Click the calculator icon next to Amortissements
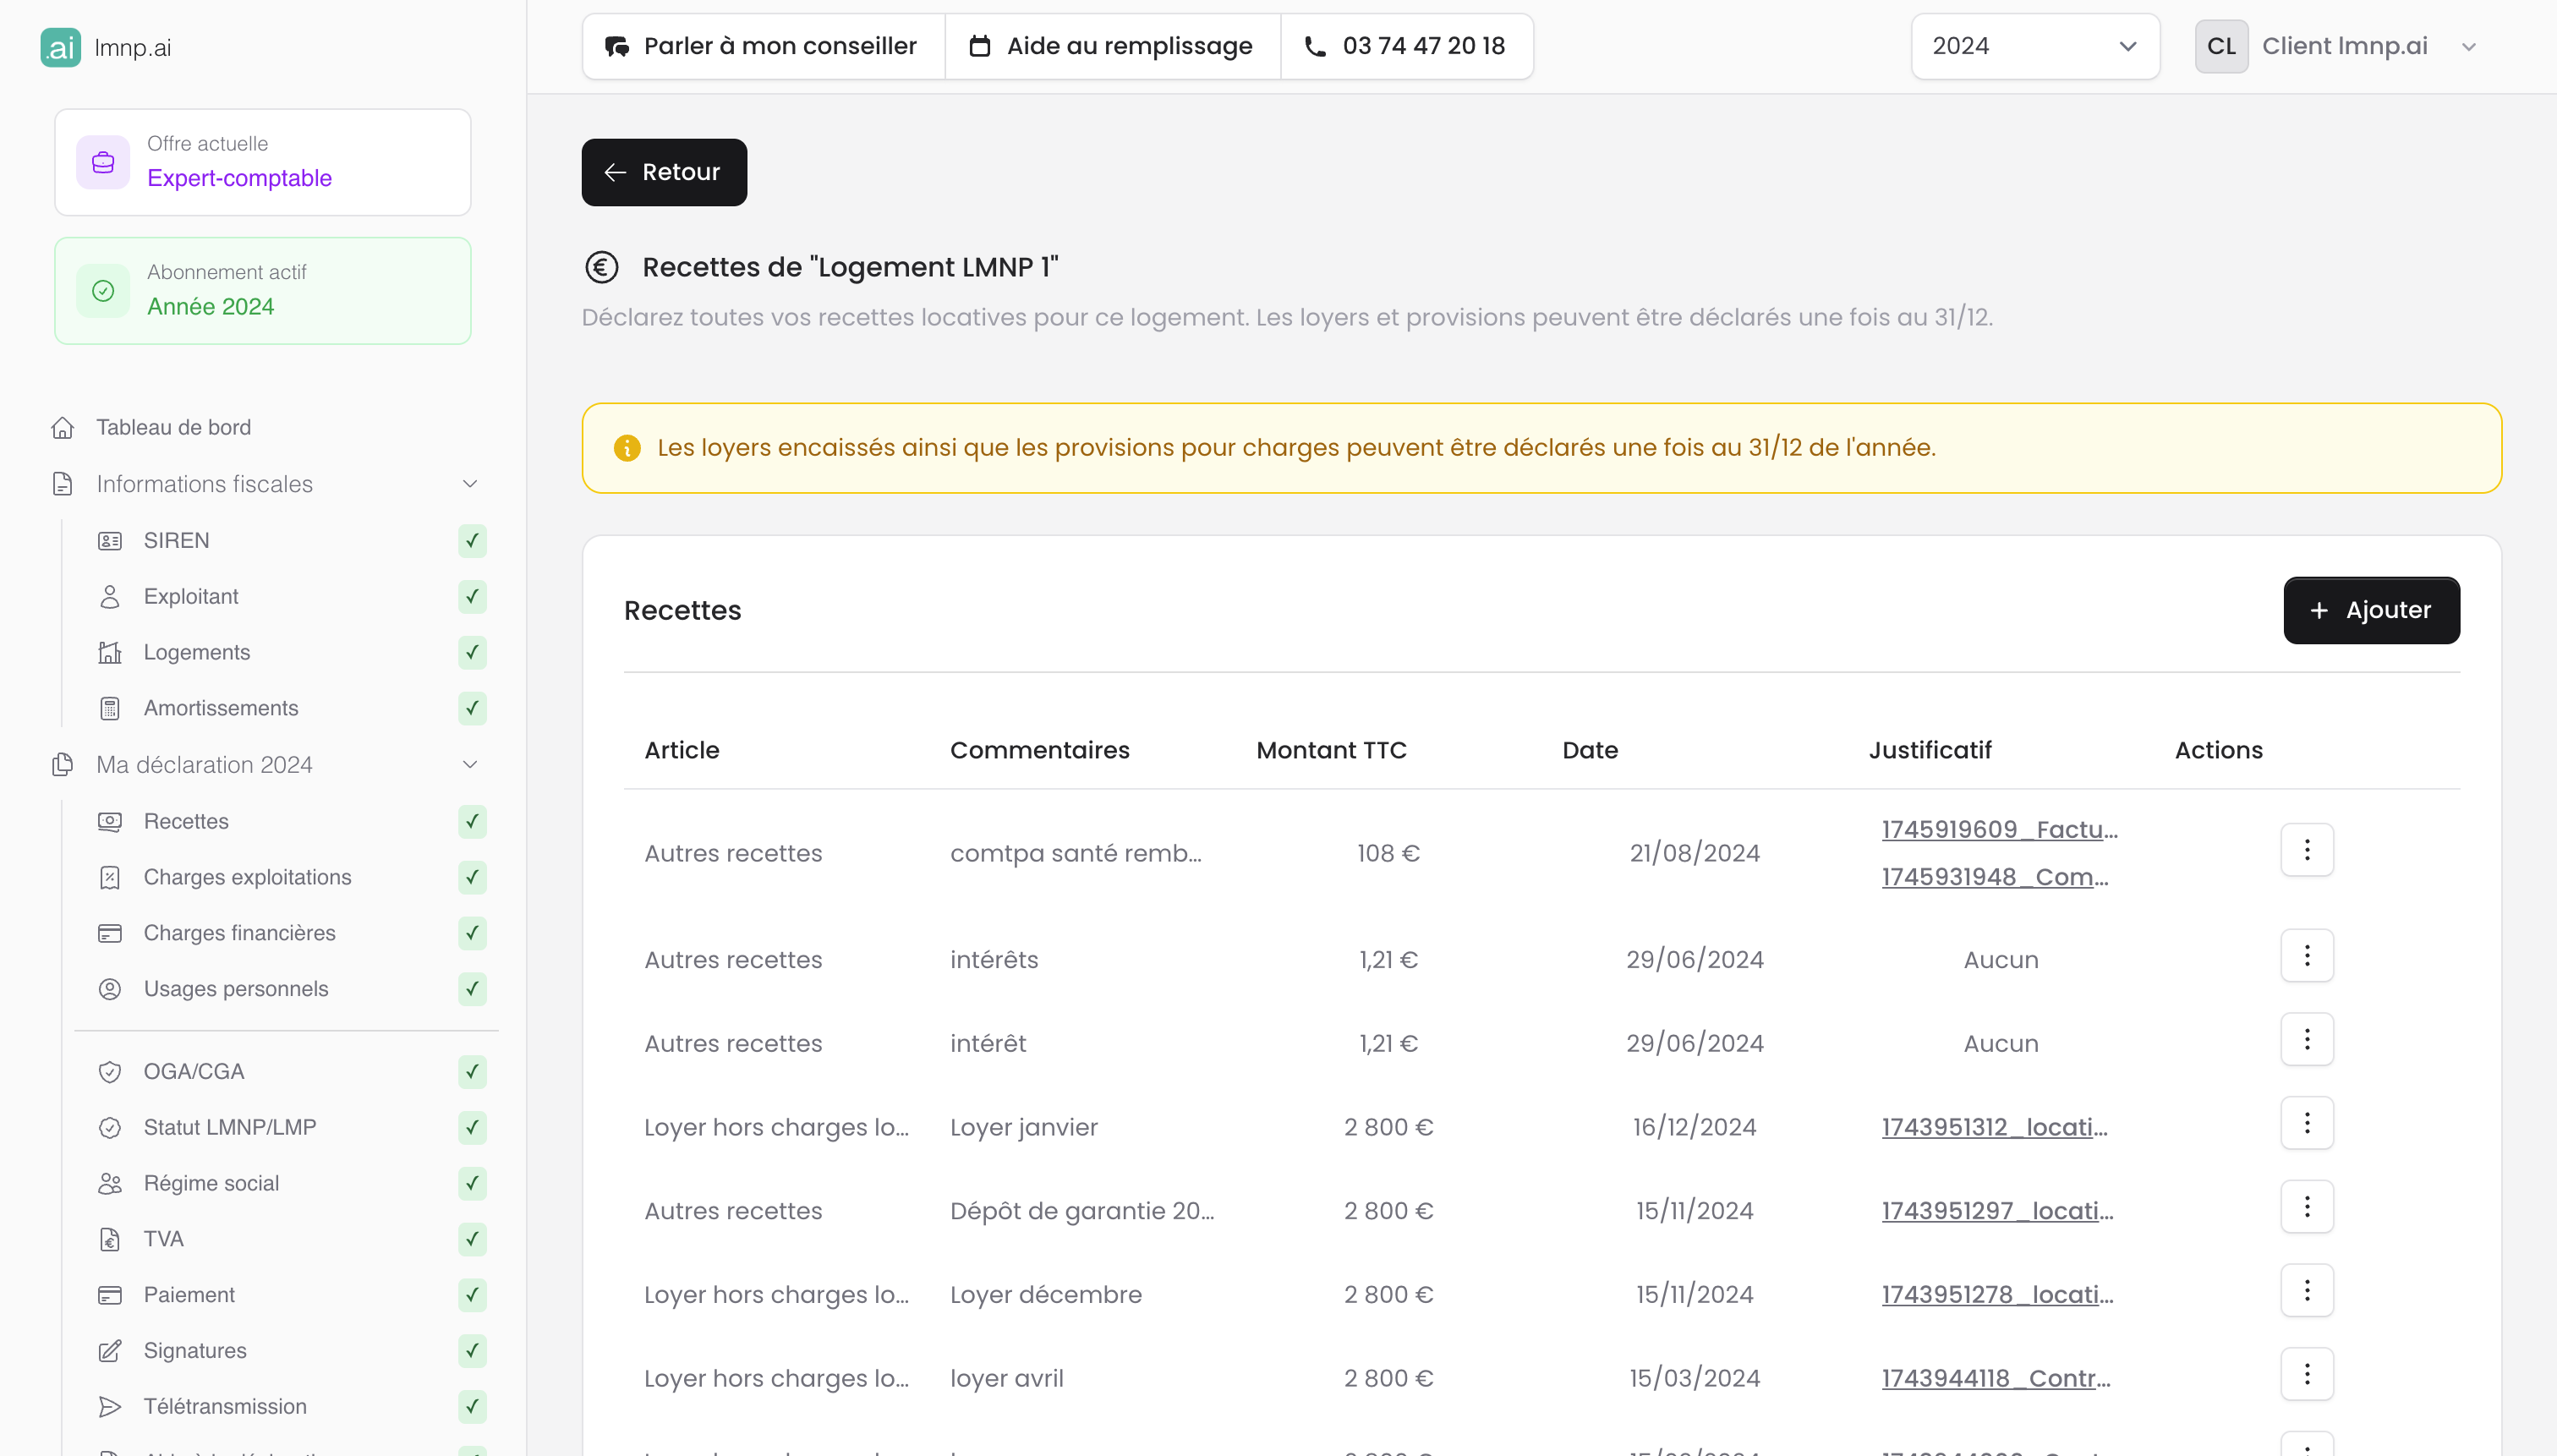 tap(110, 709)
